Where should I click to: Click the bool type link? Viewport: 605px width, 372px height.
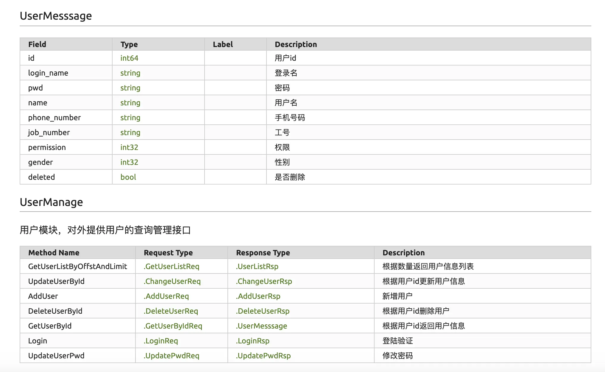(x=128, y=177)
